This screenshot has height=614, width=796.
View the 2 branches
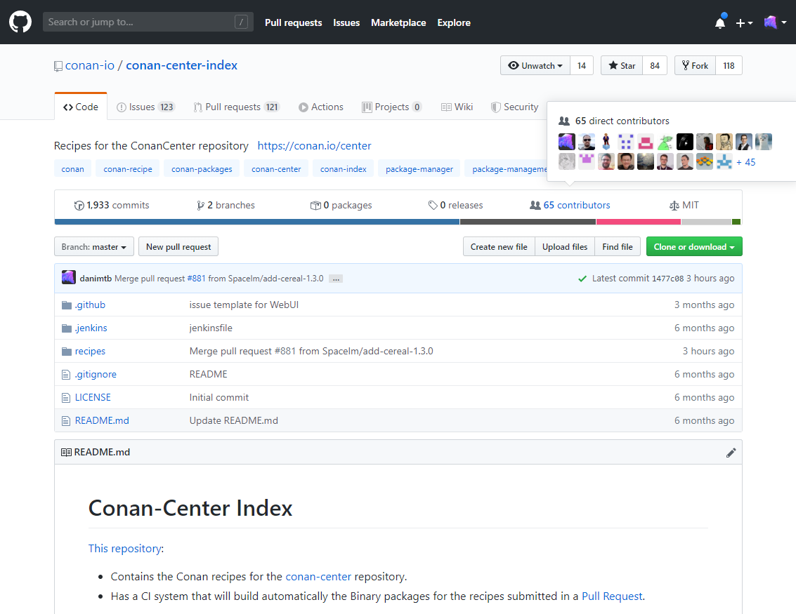[226, 206]
